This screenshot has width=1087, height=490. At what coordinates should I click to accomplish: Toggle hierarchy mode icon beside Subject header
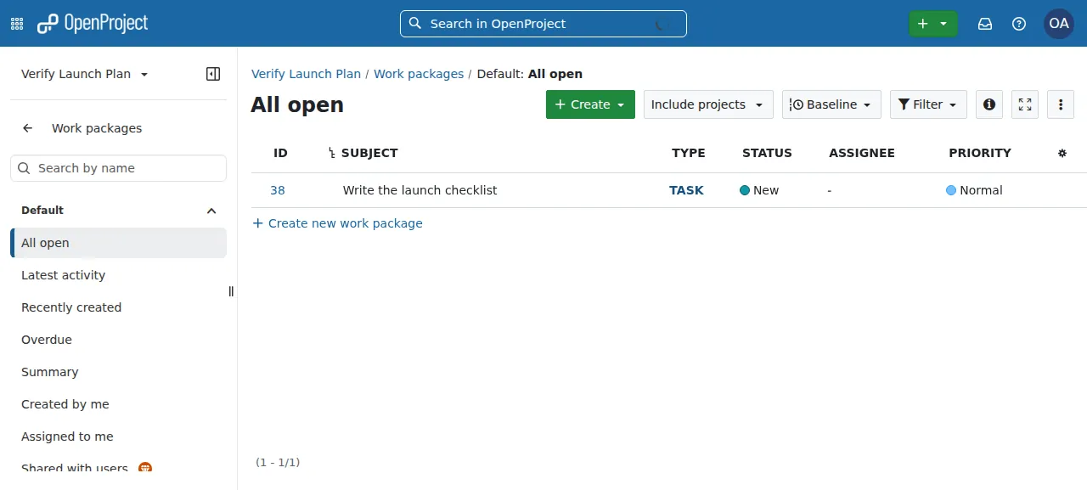[332, 153]
